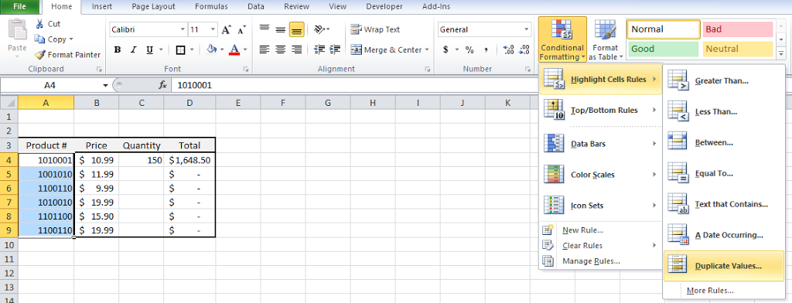Switch to the Developer tab

click(384, 6)
